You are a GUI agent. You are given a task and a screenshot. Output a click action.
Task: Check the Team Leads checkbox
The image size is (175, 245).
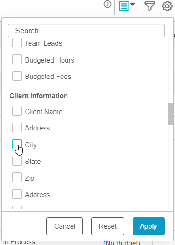[17, 42]
